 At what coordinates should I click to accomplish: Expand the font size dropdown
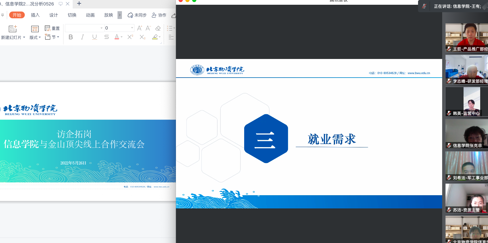click(132, 28)
